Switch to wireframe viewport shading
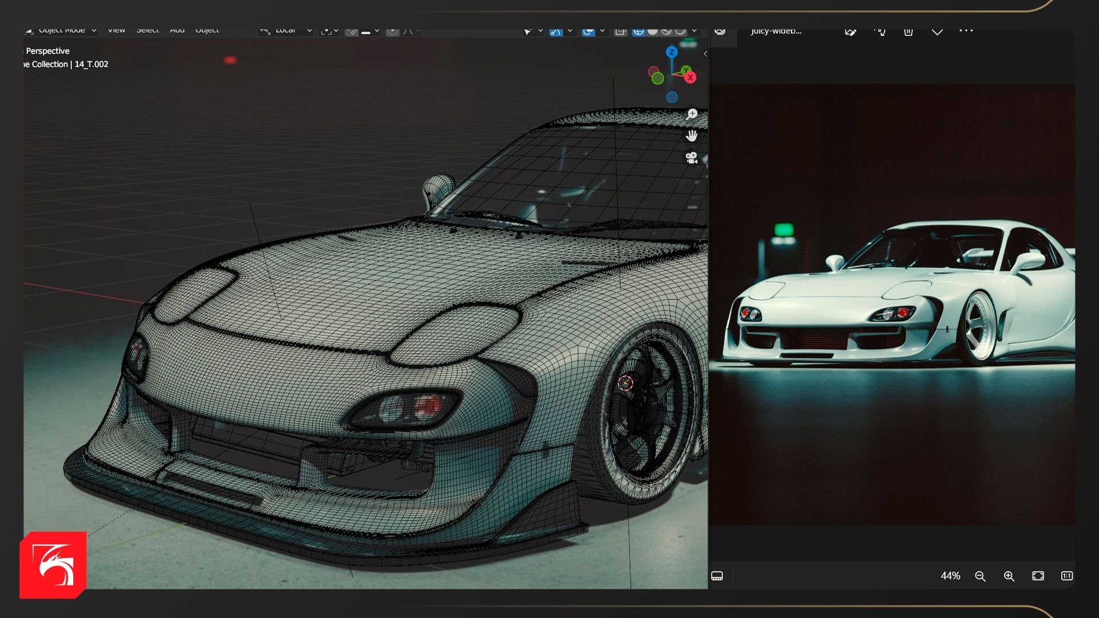 (x=638, y=31)
